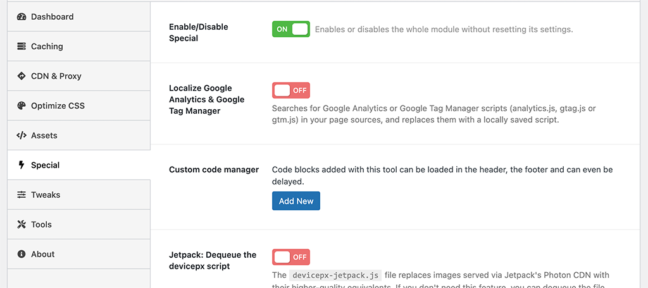The width and height of the screenshot is (648, 288).
Task: Click the Optimize CSS palette icon
Action: click(22, 106)
